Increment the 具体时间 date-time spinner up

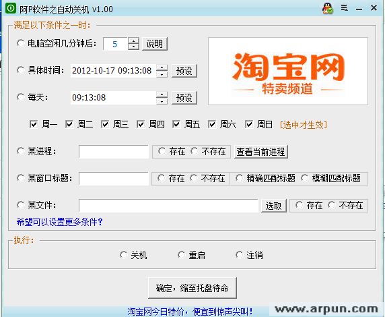pyautogui.click(x=162, y=67)
